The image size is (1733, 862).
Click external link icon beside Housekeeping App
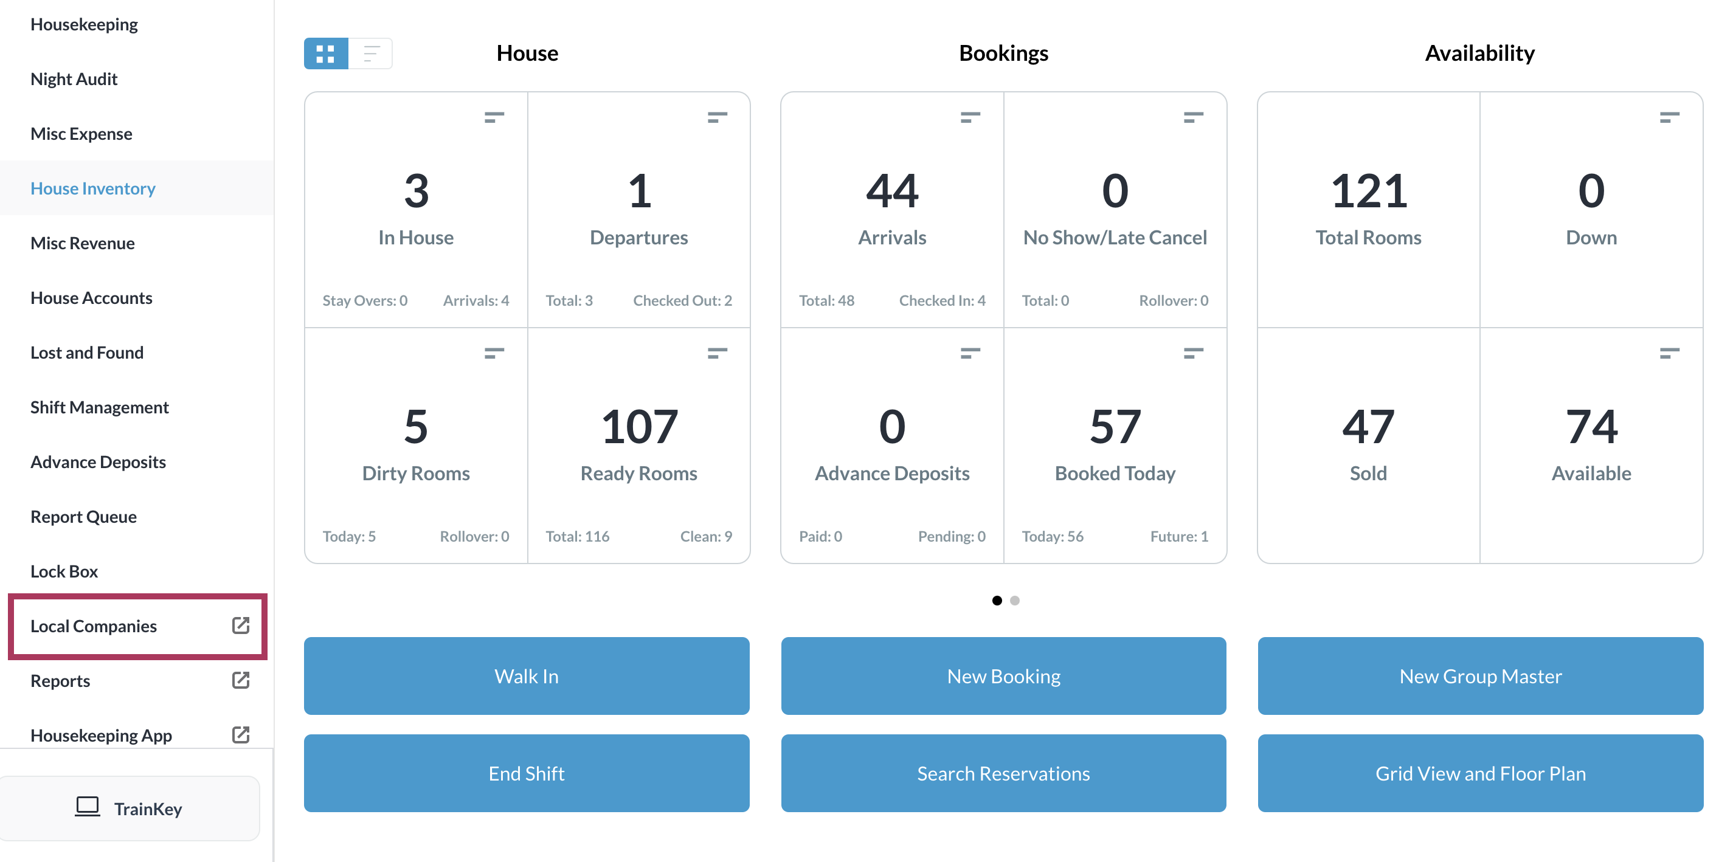tap(240, 735)
